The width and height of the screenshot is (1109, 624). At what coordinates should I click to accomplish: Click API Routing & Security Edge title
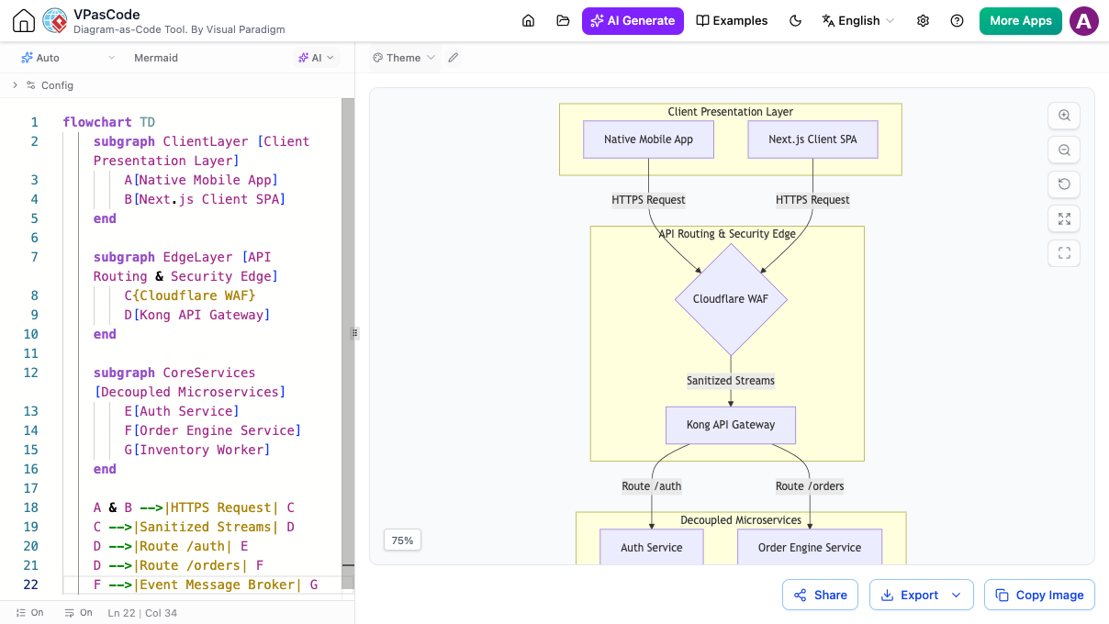click(727, 234)
